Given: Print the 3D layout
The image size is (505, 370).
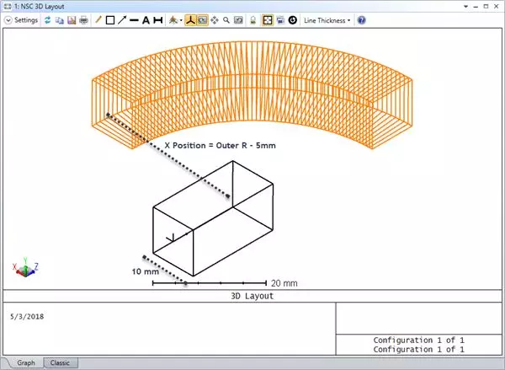Looking at the screenshot, I should pyautogui.click(x=83, y=19).
